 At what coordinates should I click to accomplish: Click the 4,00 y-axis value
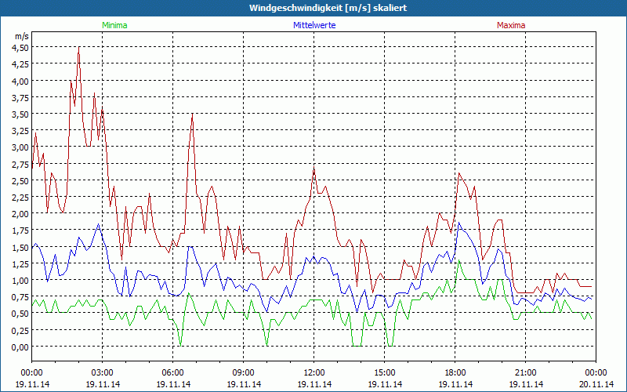point(20,81)
